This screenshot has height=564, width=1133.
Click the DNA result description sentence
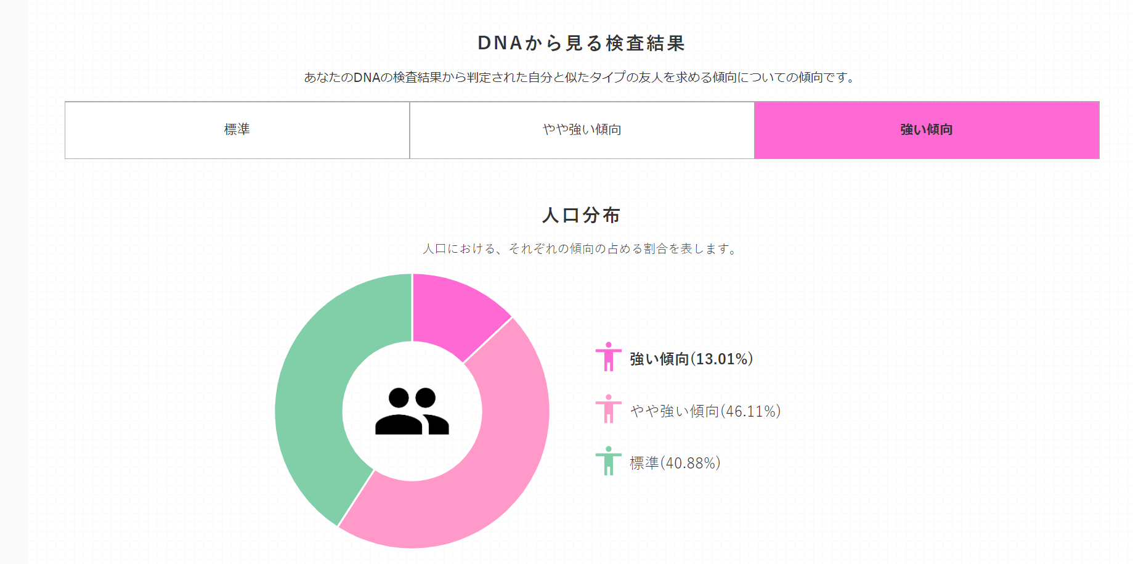(580, 78)
